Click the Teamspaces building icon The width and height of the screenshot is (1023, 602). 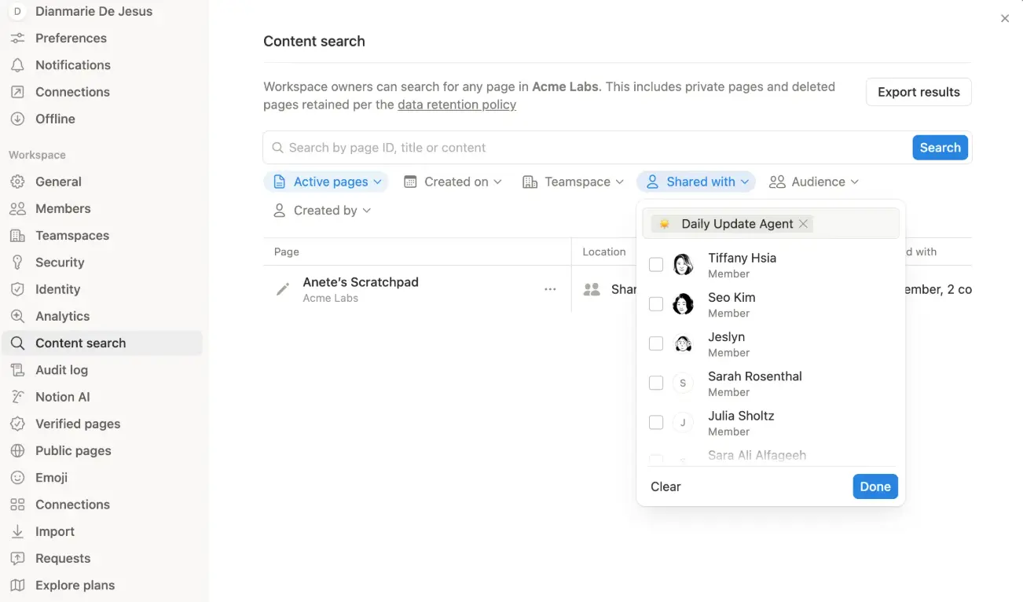(17, 236)
